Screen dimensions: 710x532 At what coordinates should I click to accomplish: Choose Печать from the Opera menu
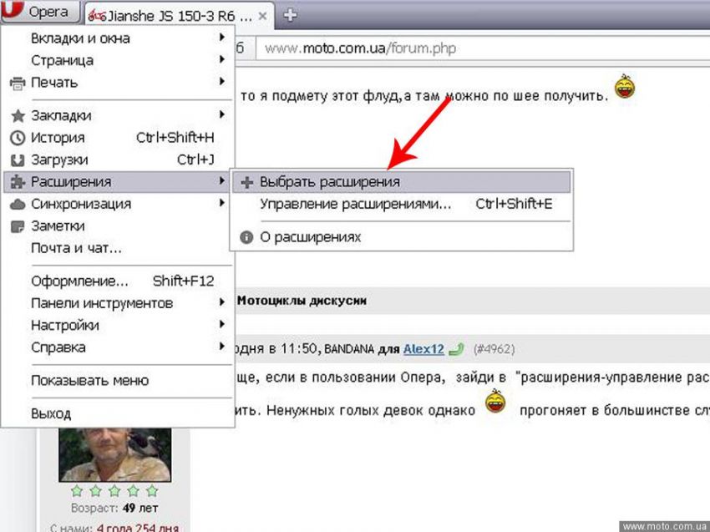click(x=119, y=83)
